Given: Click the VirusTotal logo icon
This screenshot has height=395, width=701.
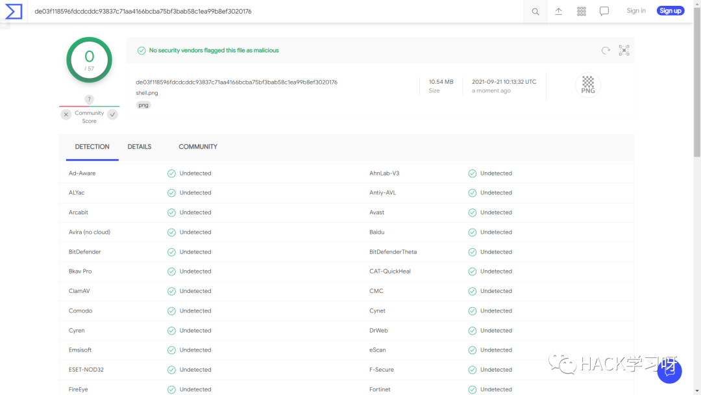Looking at the screenshot, I should click(14, 11).
